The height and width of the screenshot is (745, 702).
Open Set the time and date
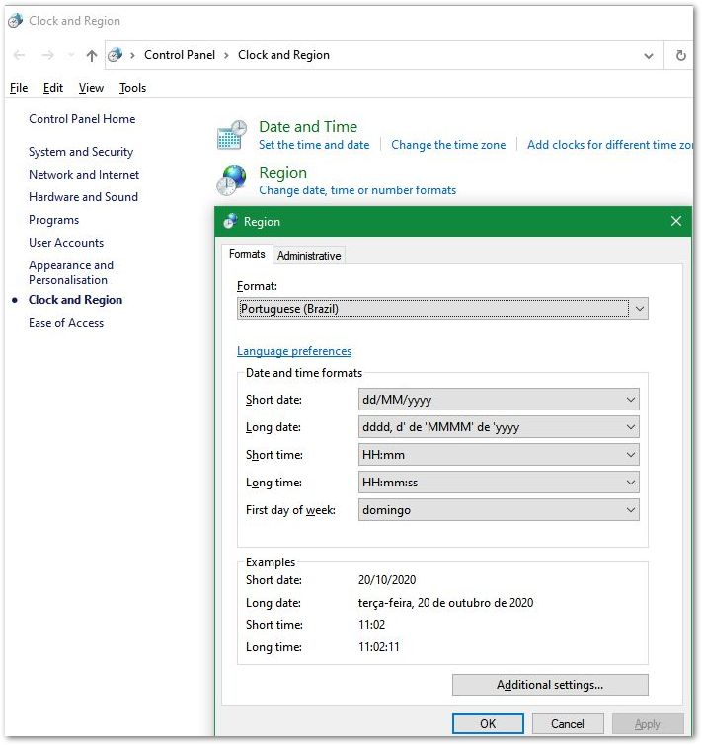tap(314, 145)
